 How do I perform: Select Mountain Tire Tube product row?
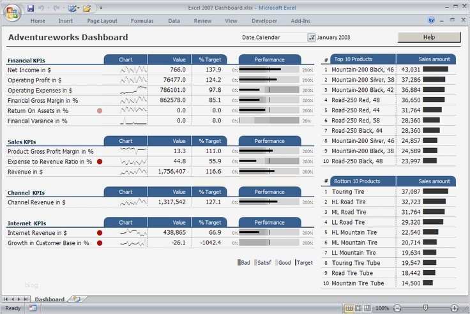358,283
